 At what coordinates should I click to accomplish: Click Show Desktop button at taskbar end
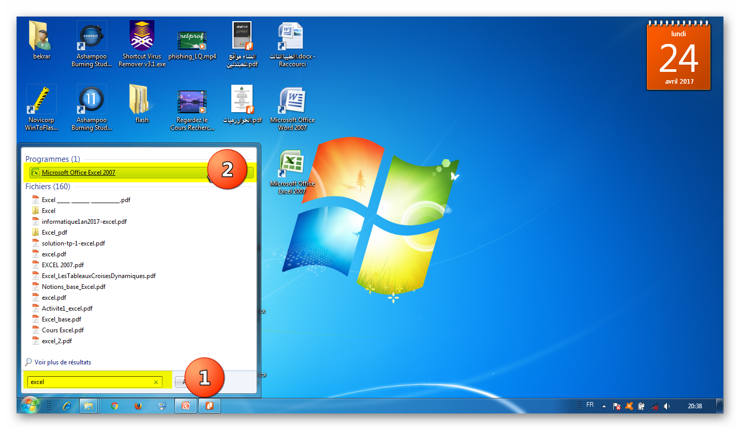click(x=719, y=406)
